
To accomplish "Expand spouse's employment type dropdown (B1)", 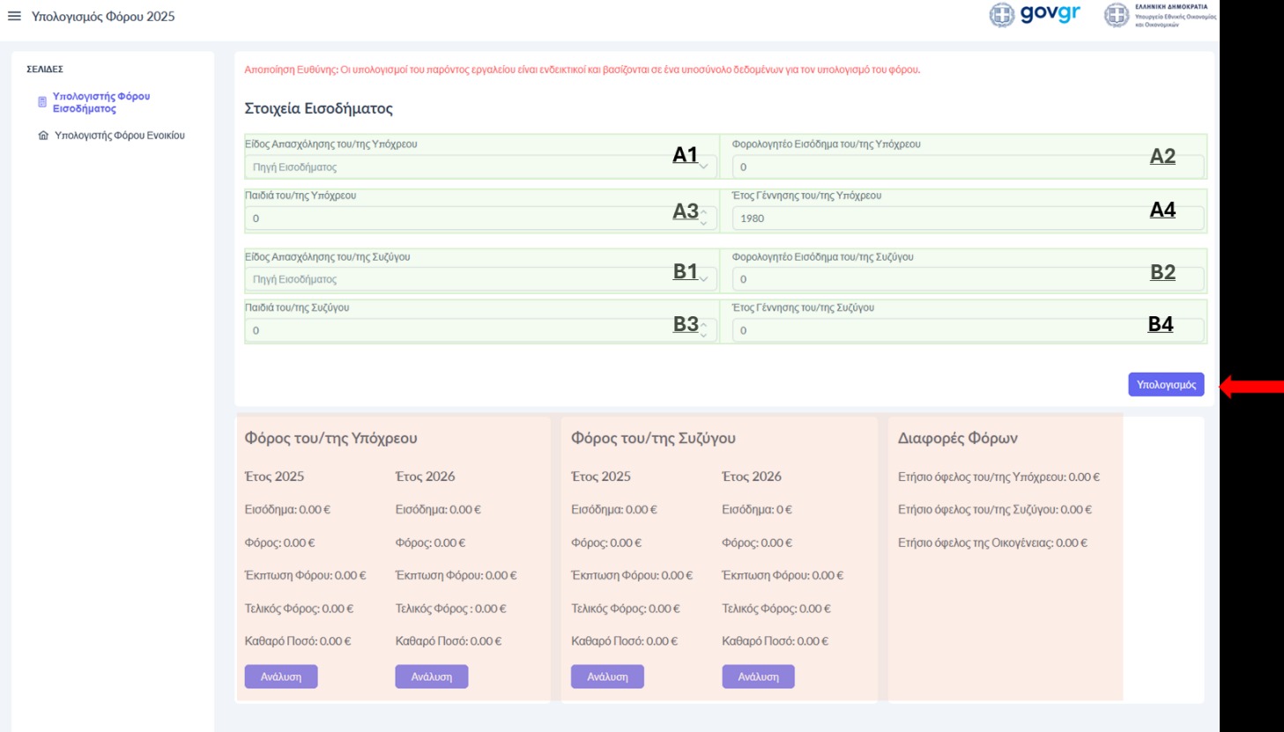I will (x=703, y=279).
